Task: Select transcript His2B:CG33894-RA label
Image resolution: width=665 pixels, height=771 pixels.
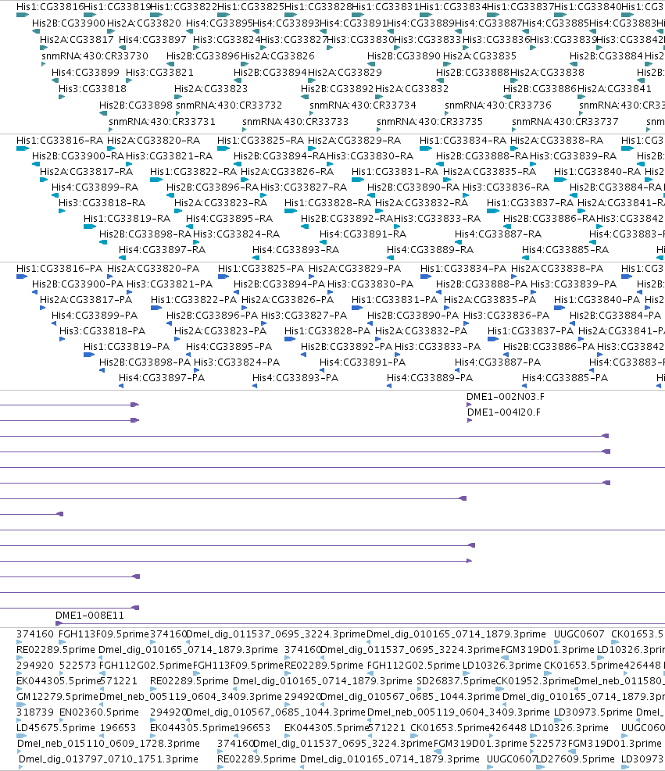Action: coord(280,156)
